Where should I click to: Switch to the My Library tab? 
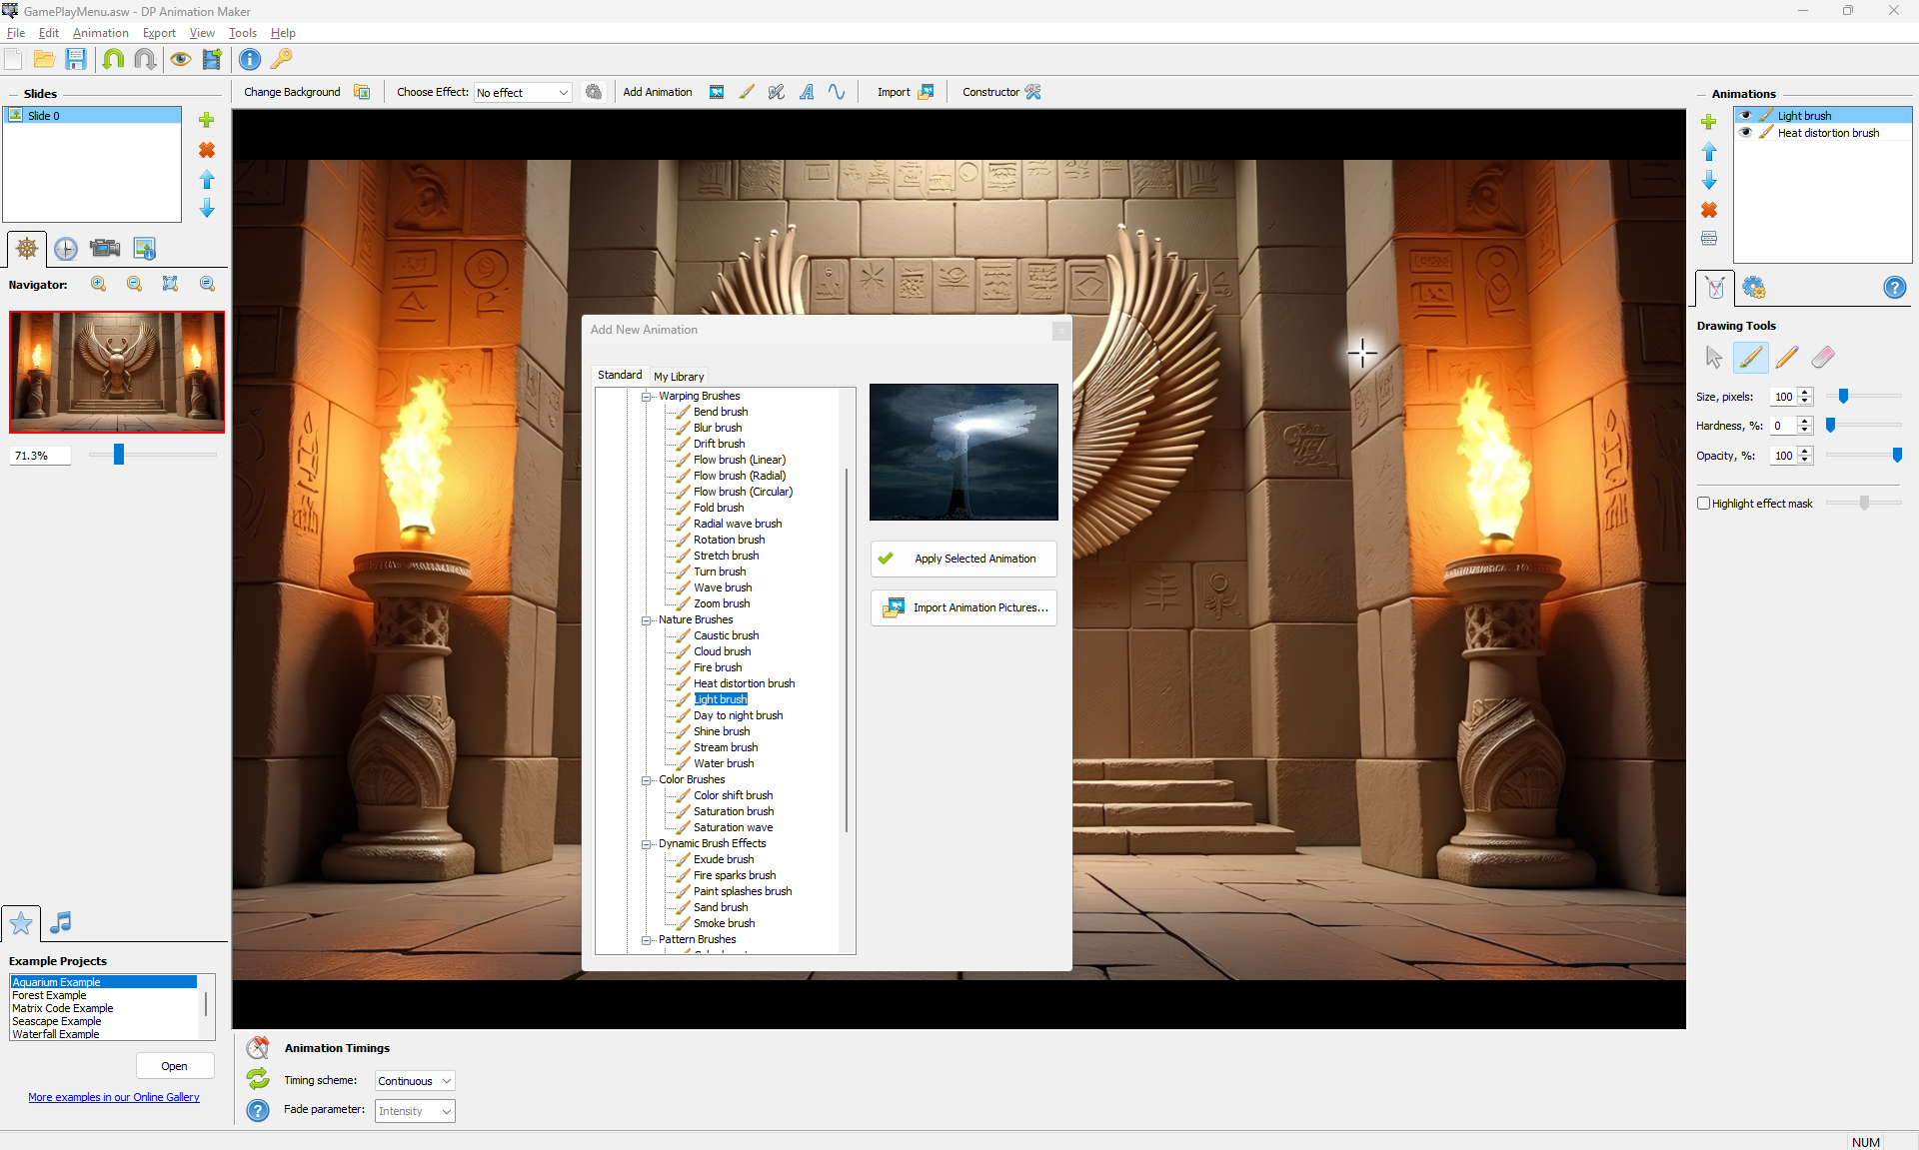[679, 377]
